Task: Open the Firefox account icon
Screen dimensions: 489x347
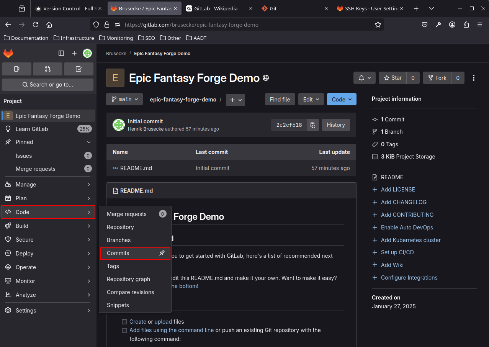Action: click(452, 25)
